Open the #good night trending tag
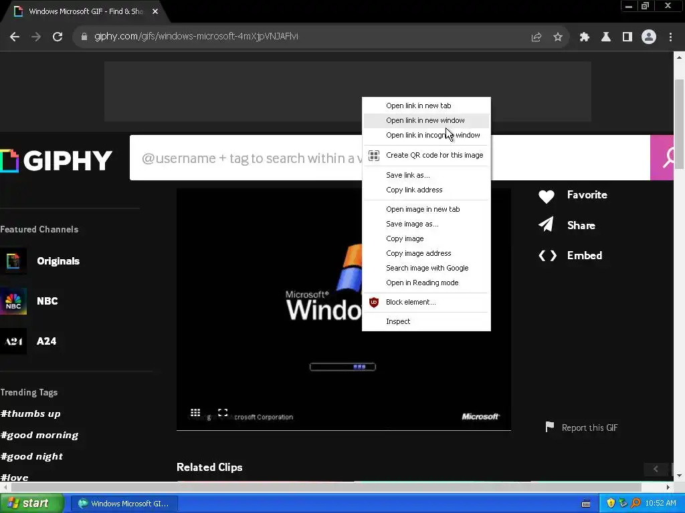Screen dimensions: 685x513 click(x=31, y=456)
